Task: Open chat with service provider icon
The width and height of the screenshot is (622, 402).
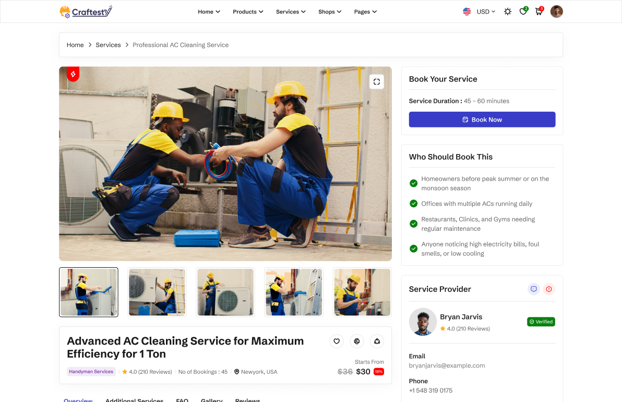Action: click(x=533, y=289)
